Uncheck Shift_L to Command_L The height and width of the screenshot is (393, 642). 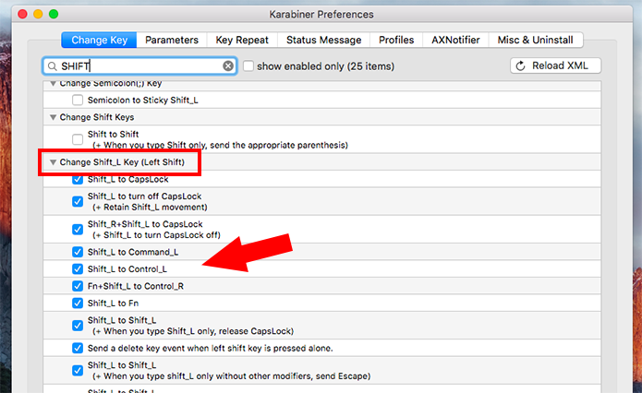78,252
